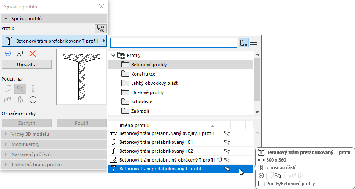This screenshot has height=189, width=355.
Task: Select Betonový trám prefabrikovaný I 02 row
Action: (x=181, y=151)
